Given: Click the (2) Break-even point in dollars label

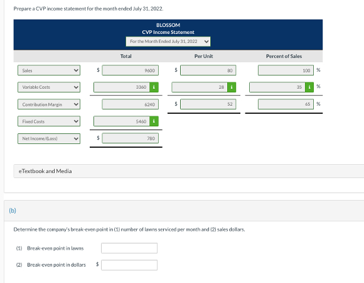Looking at the screenshot, I should coord(51,265).
